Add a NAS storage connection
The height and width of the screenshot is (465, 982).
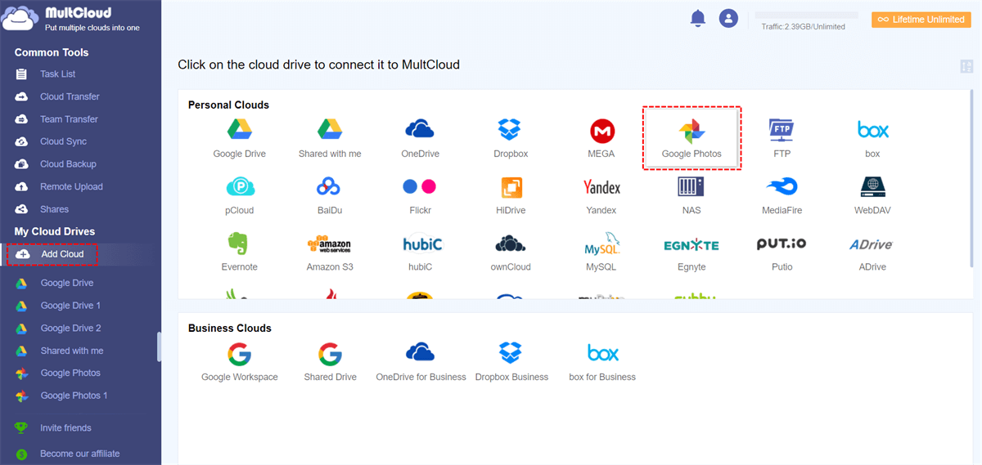(x=691, y=194)
